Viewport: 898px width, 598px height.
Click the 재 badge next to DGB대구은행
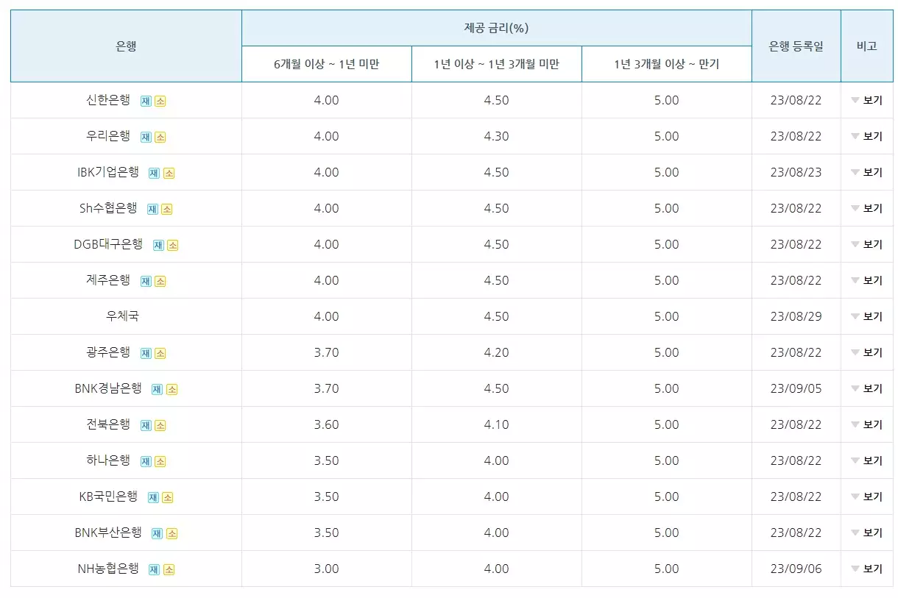tap(158, 245)
